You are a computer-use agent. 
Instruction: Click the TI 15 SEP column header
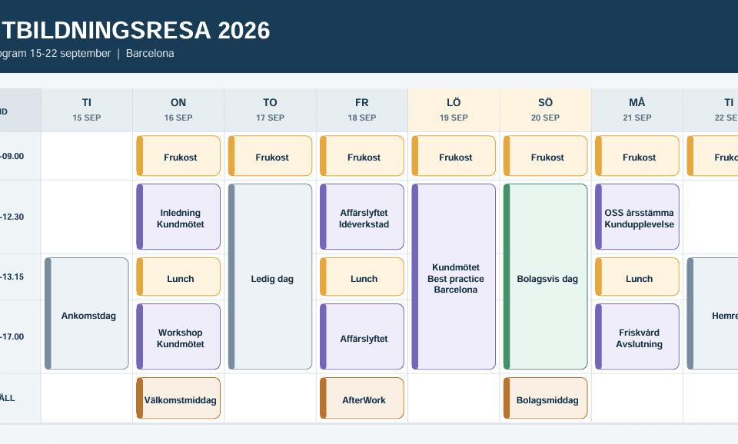[x=87, y=110]
